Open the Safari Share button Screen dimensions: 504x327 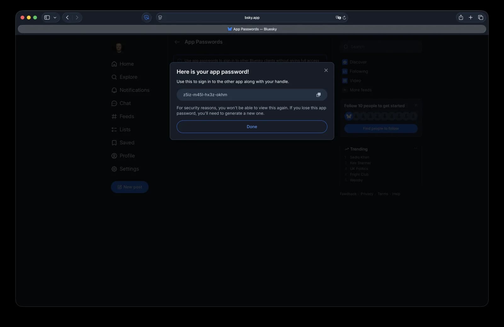pos(461,18)
